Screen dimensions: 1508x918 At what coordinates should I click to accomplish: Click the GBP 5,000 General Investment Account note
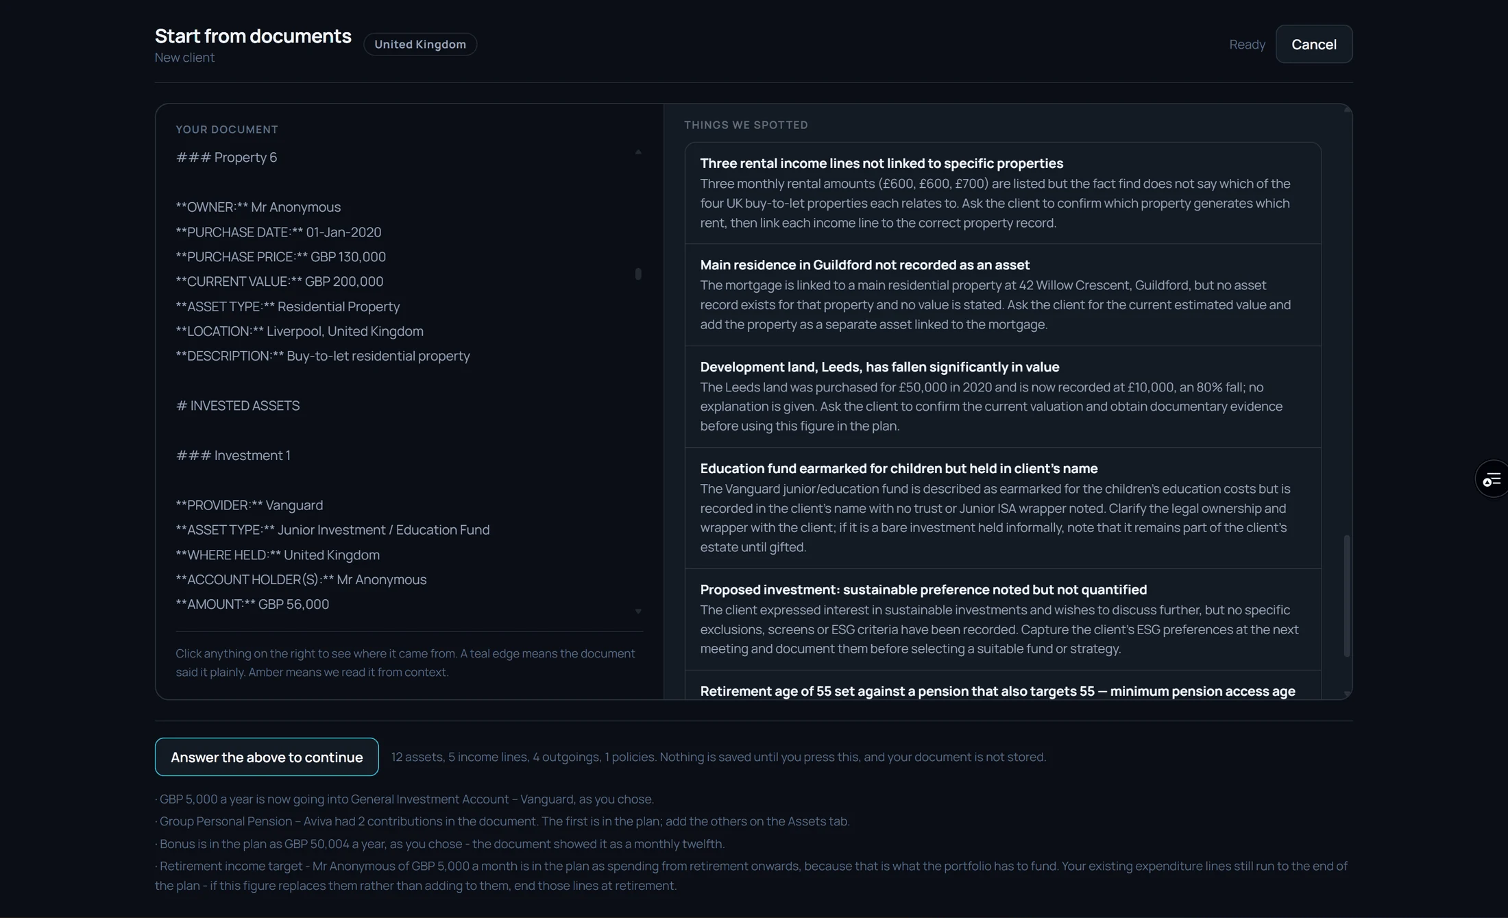click(404, 799)
